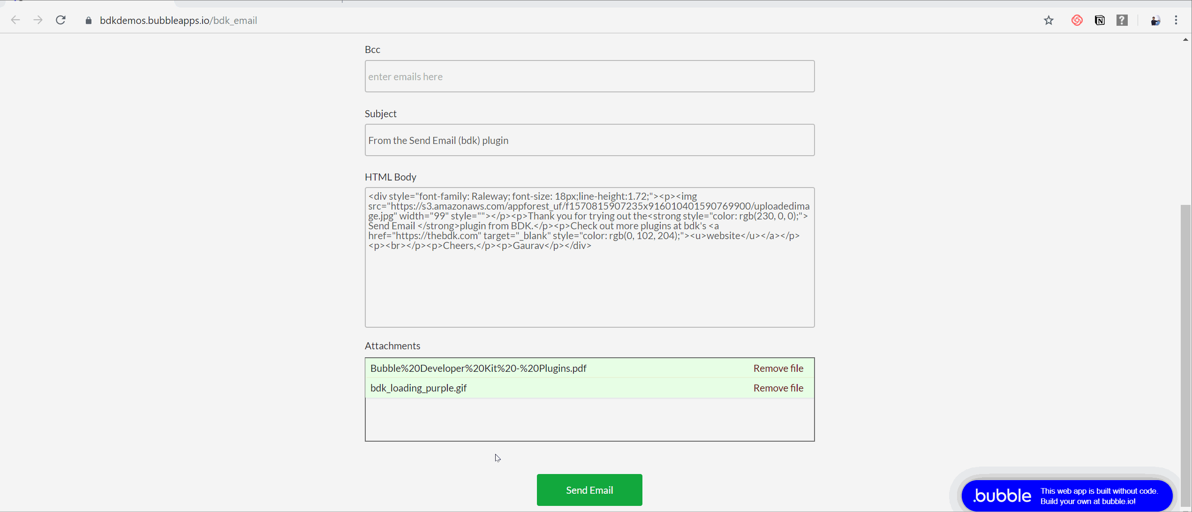The height and width of the screenshot is (512, 1192).
Task: Click the address bar URL
Action: coord(178,21)
